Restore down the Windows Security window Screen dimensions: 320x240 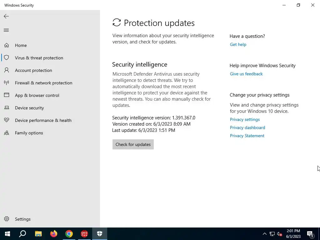point(298,5)
